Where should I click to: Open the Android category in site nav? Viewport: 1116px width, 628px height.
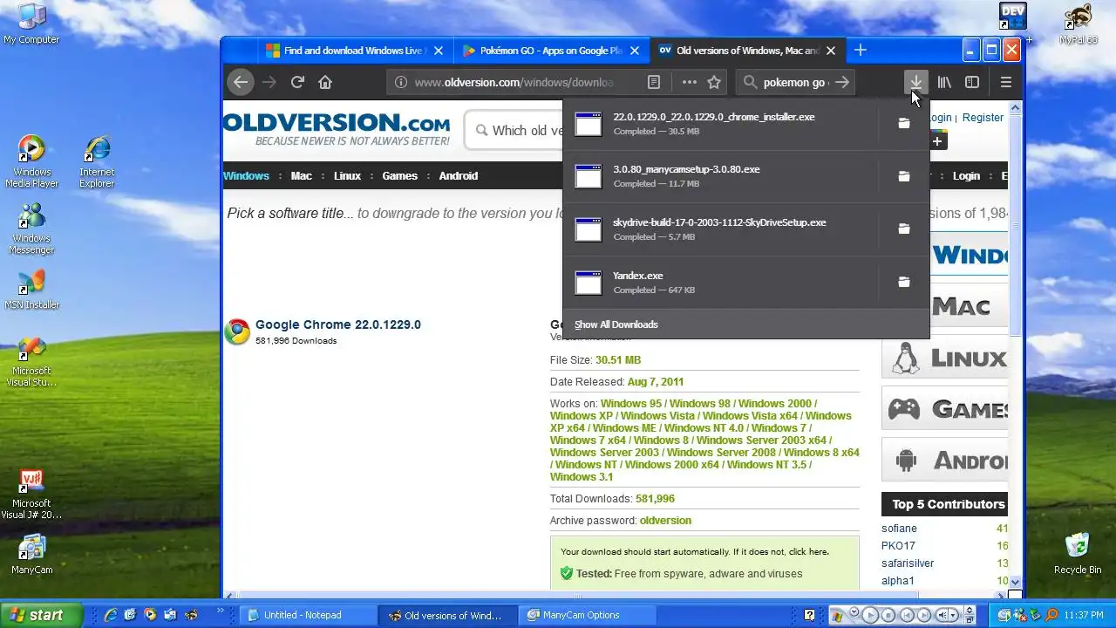(x=459, y=175)
